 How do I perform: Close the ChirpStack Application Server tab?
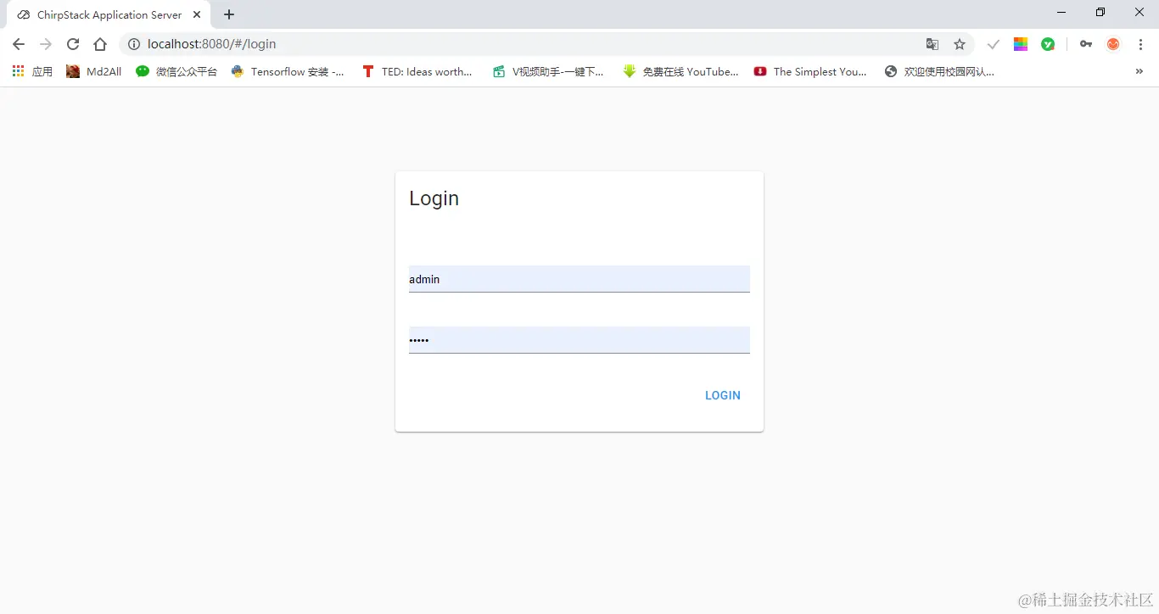pos(197,15)
